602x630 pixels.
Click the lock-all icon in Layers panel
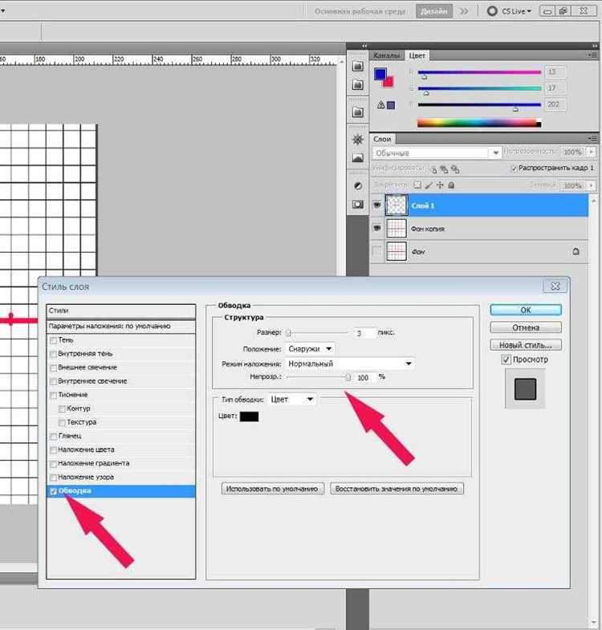451,185
